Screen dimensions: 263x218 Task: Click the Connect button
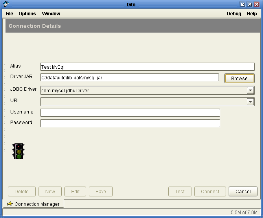click(x=210, y=192)
